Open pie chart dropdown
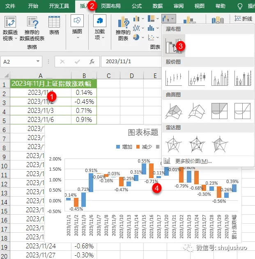The width and height of the screenshot is (255, 259). [138, 37]
